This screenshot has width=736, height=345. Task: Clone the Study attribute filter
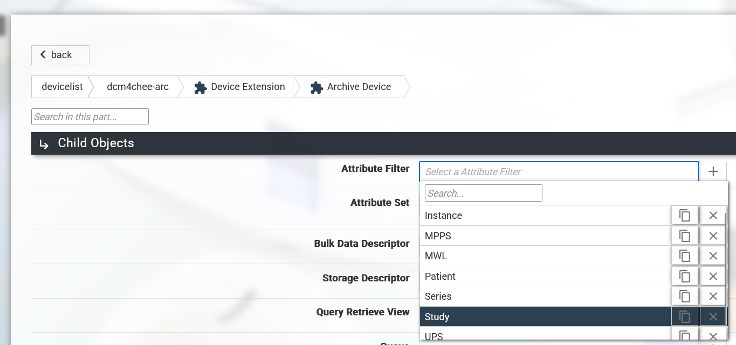tap(684, 317)
